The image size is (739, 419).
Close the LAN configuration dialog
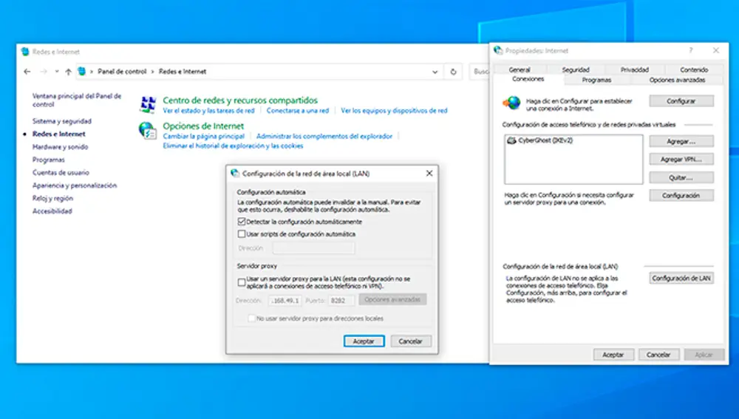[x=429, y=174]
